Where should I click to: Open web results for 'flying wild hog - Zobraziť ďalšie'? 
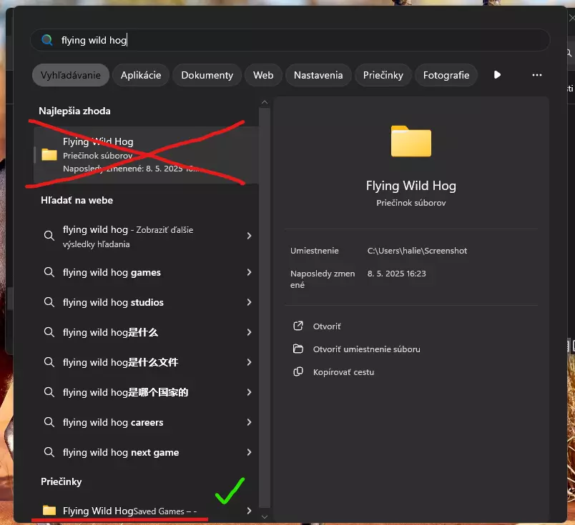pos(146,236)
